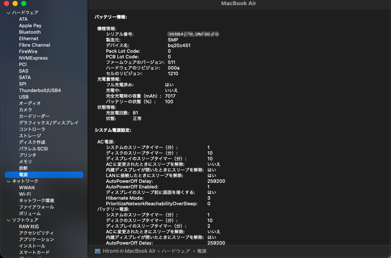
Task: Click HiromiのMacBook Air in path bar
Action: [129, 251]
